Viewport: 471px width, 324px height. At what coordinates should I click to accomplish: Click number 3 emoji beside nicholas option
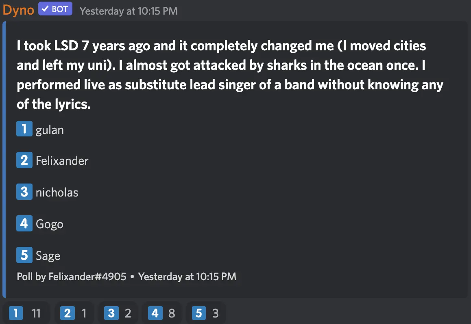click(24, 192)
